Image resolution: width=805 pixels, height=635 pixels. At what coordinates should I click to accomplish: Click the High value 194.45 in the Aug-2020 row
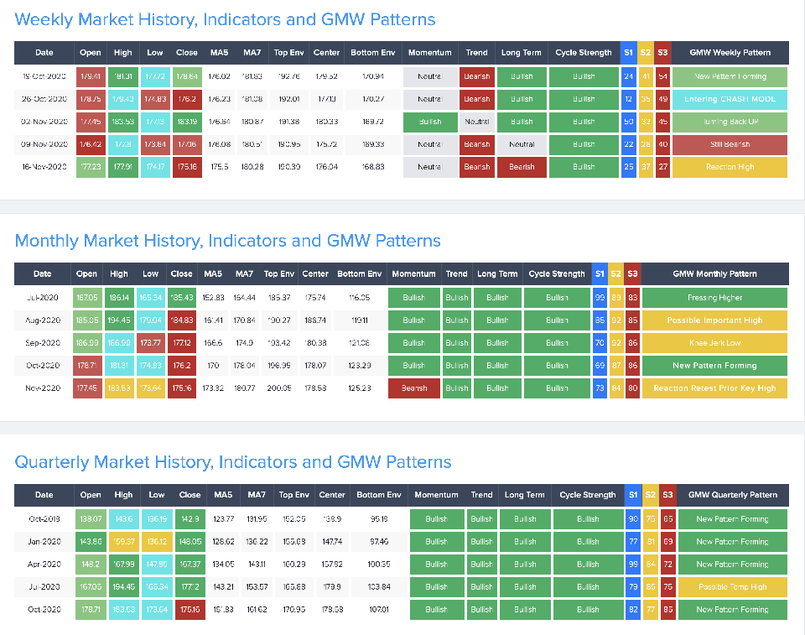tap(119, 320)
